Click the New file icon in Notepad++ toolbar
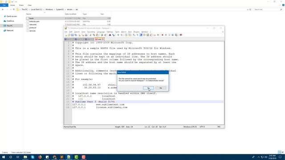 click(x=66, y=35)
